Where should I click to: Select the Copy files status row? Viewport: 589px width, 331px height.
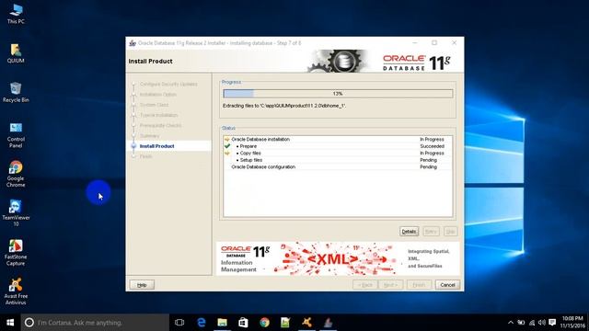338,154
